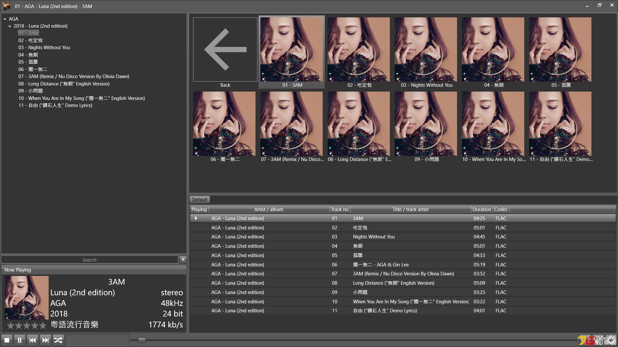Click the star rating in Now Playing
The width and height of the screenshot is (618, 347).
tap(27, 325)
